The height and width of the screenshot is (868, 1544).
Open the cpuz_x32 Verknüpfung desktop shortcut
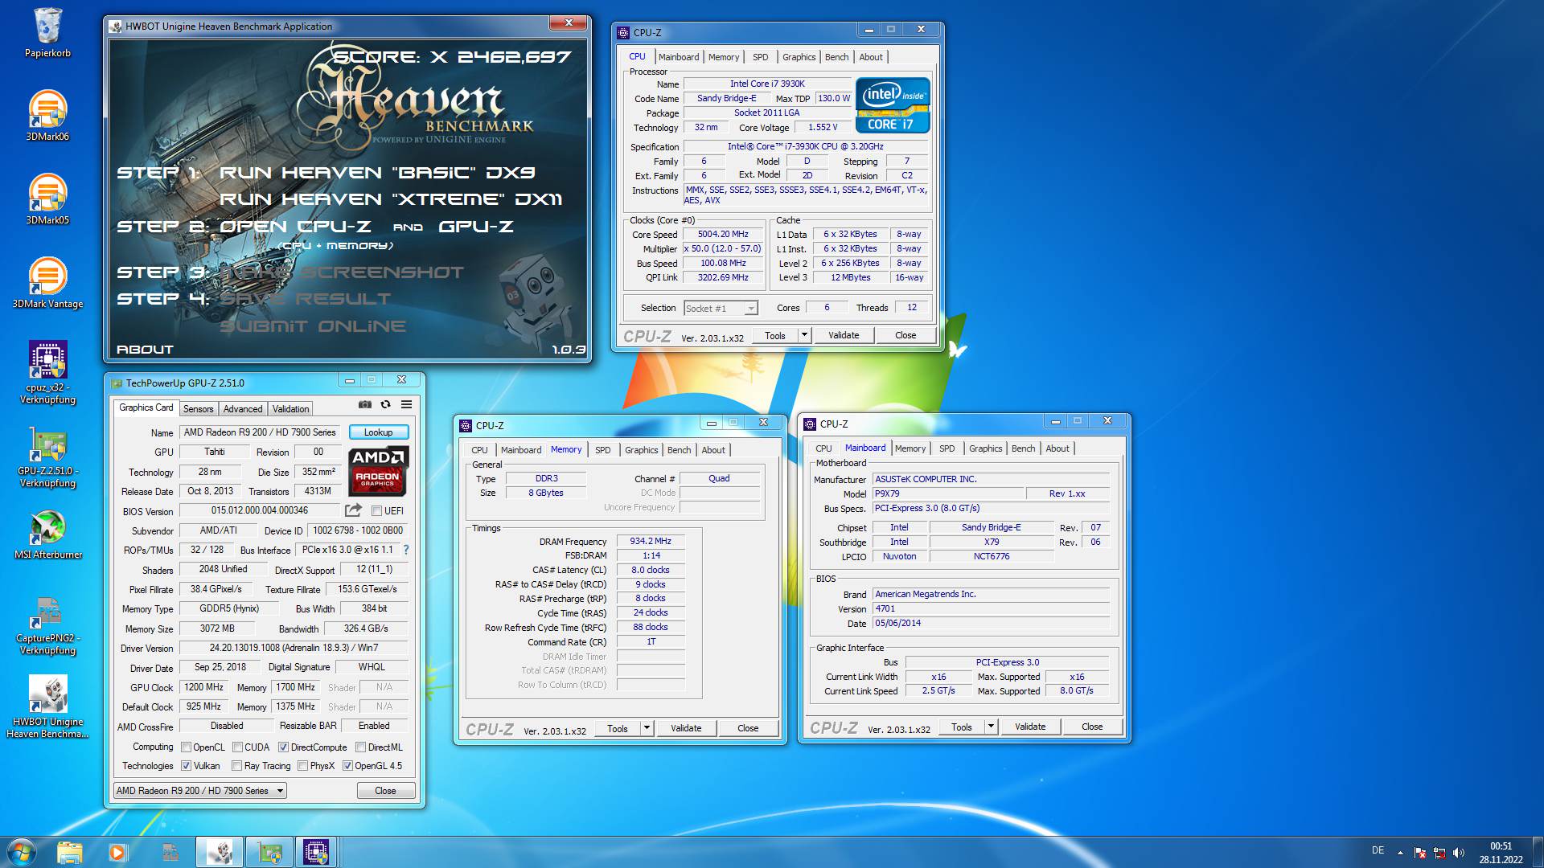47,372
